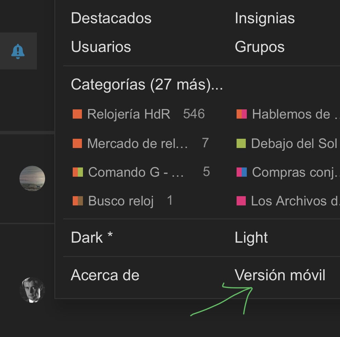Open the Acerca de page

pyautogui.click(x=105, y=275)
